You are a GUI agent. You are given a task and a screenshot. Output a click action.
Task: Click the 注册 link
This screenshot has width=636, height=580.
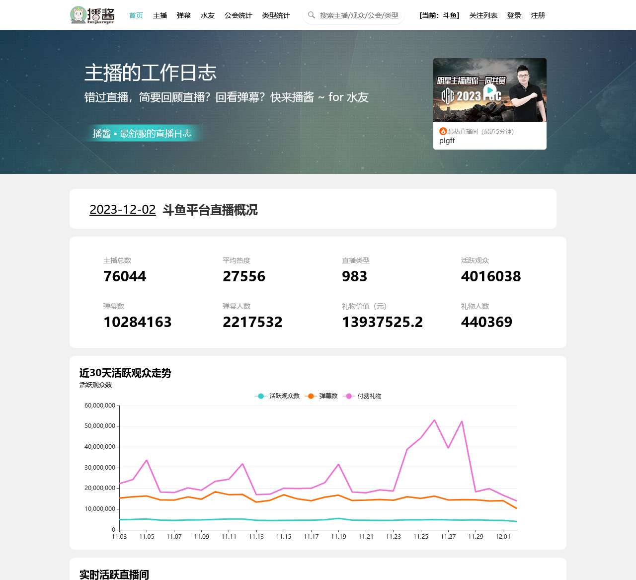(538, 15)
